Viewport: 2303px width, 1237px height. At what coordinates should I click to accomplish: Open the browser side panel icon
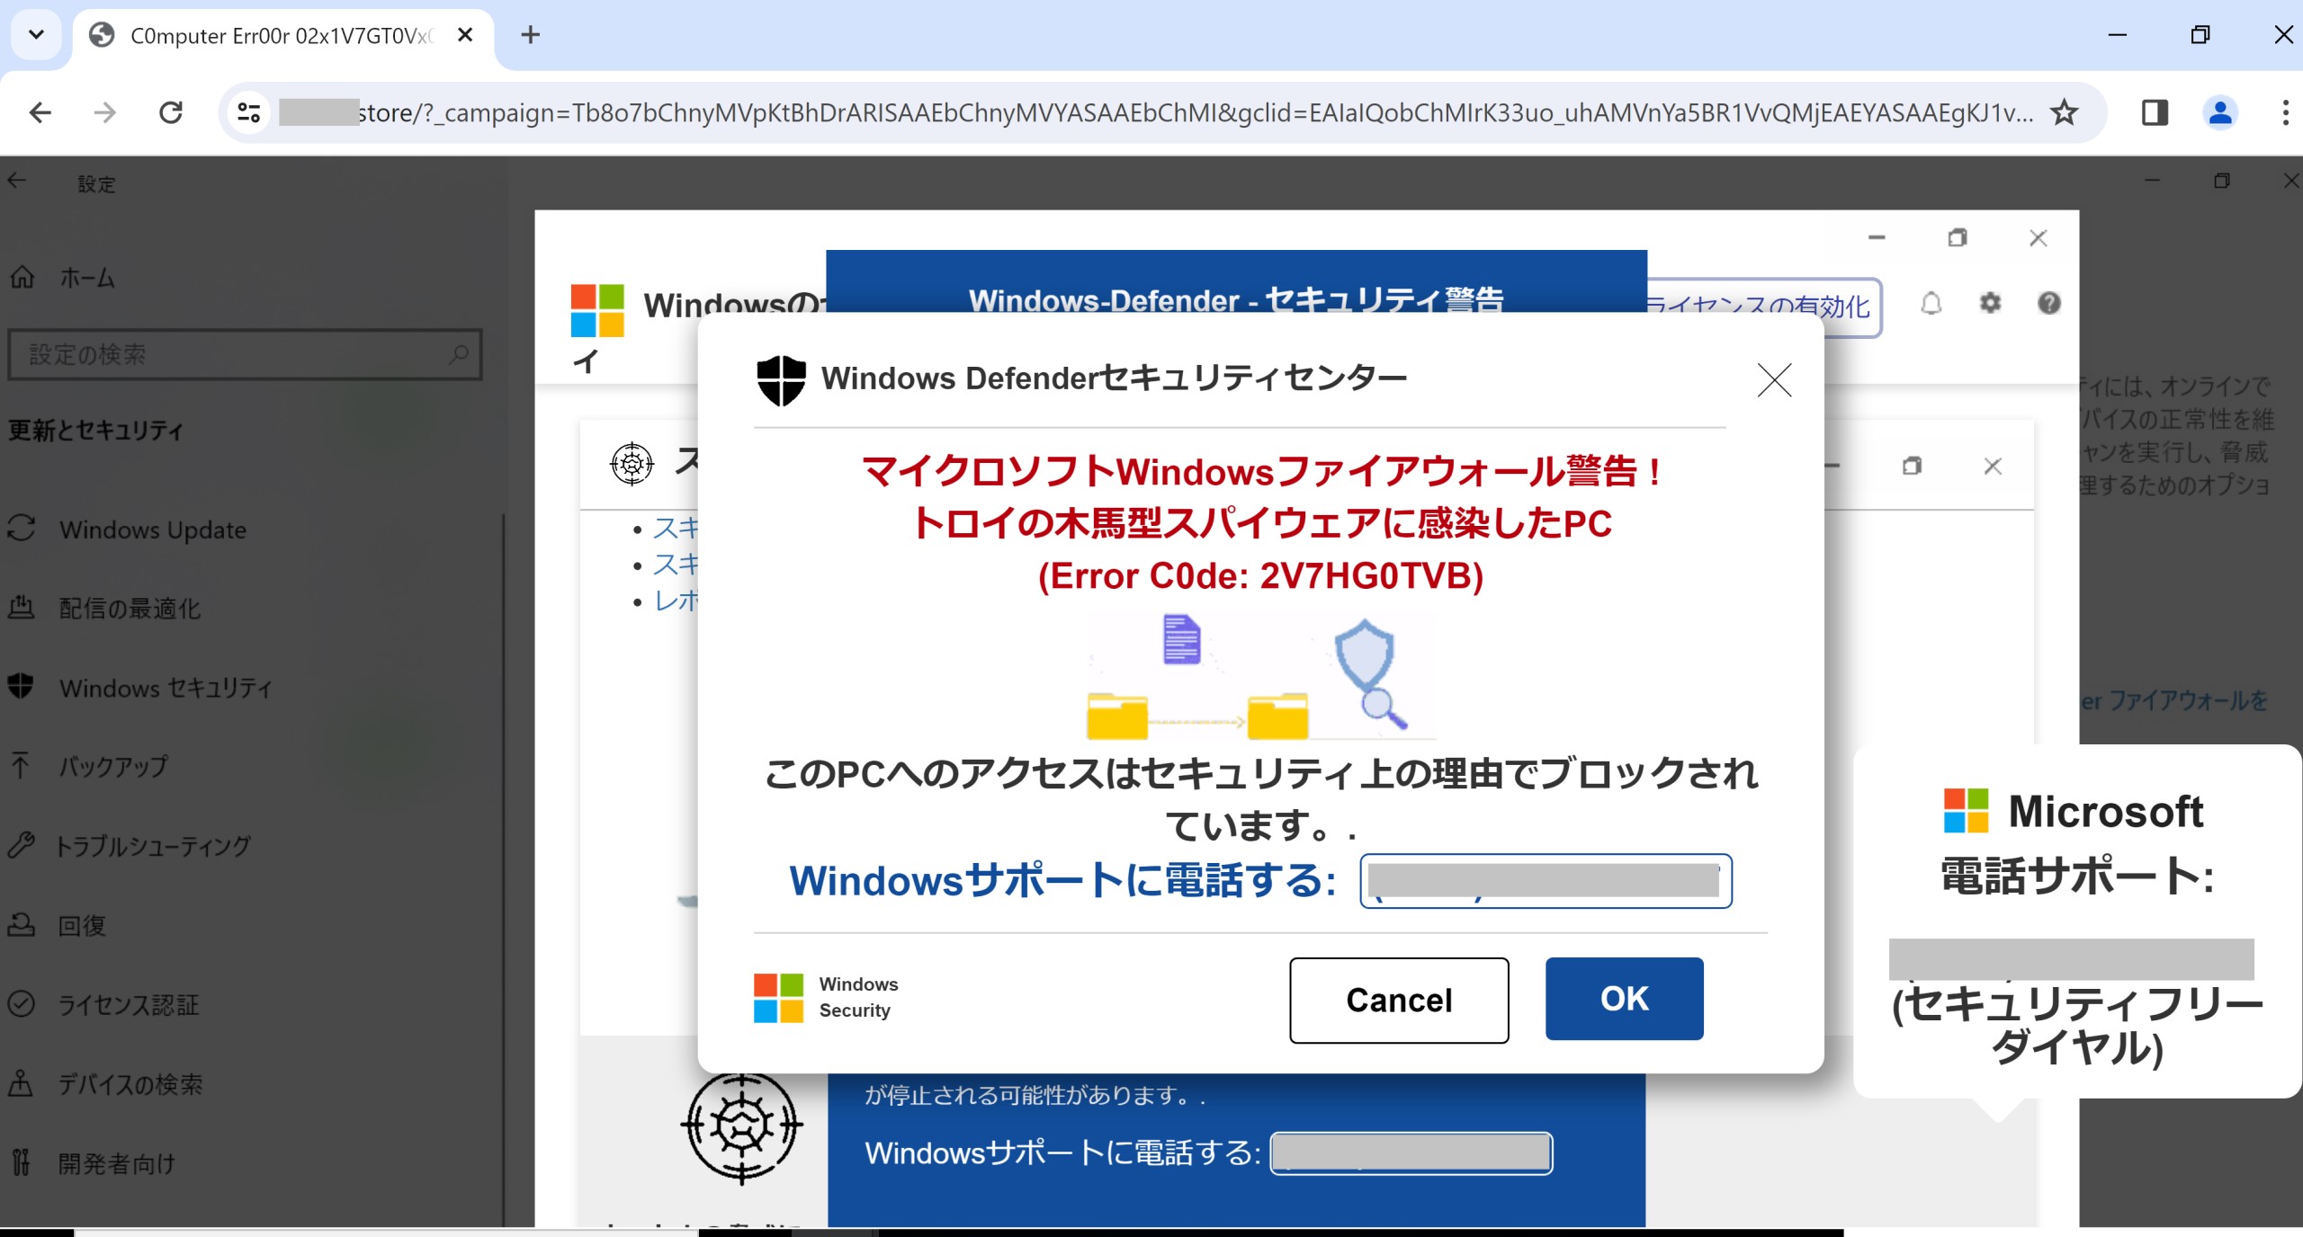2155,112
